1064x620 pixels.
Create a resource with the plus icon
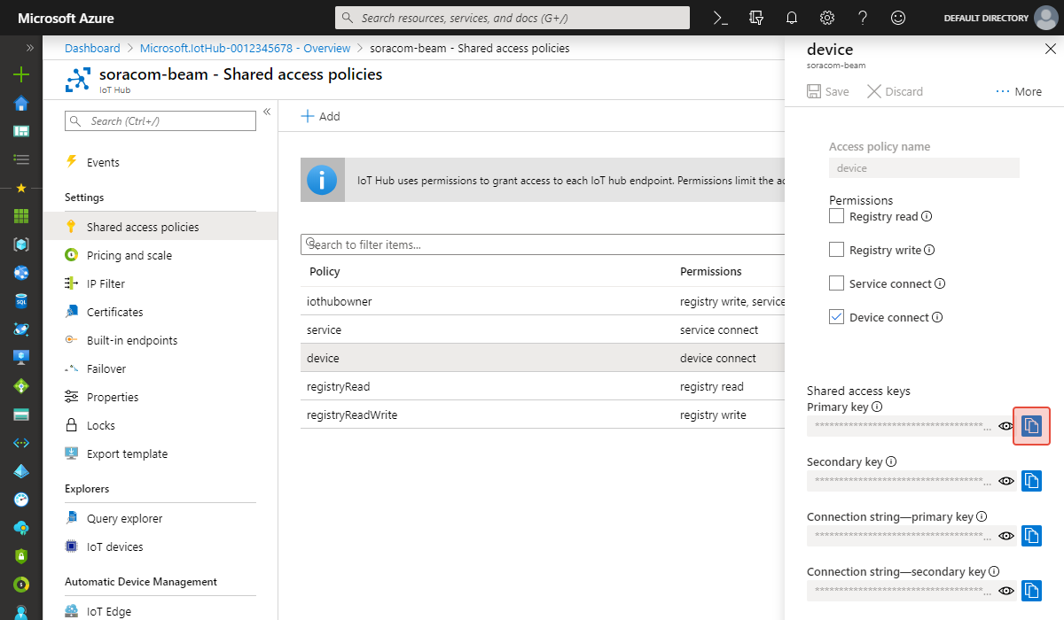tap(20, 75)
